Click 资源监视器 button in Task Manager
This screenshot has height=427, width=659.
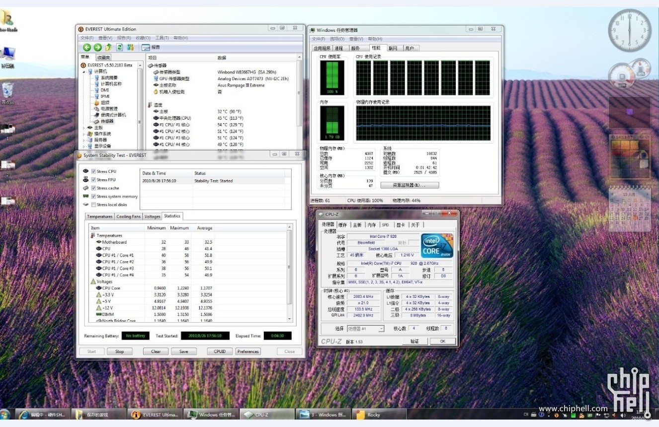point(410,185)
